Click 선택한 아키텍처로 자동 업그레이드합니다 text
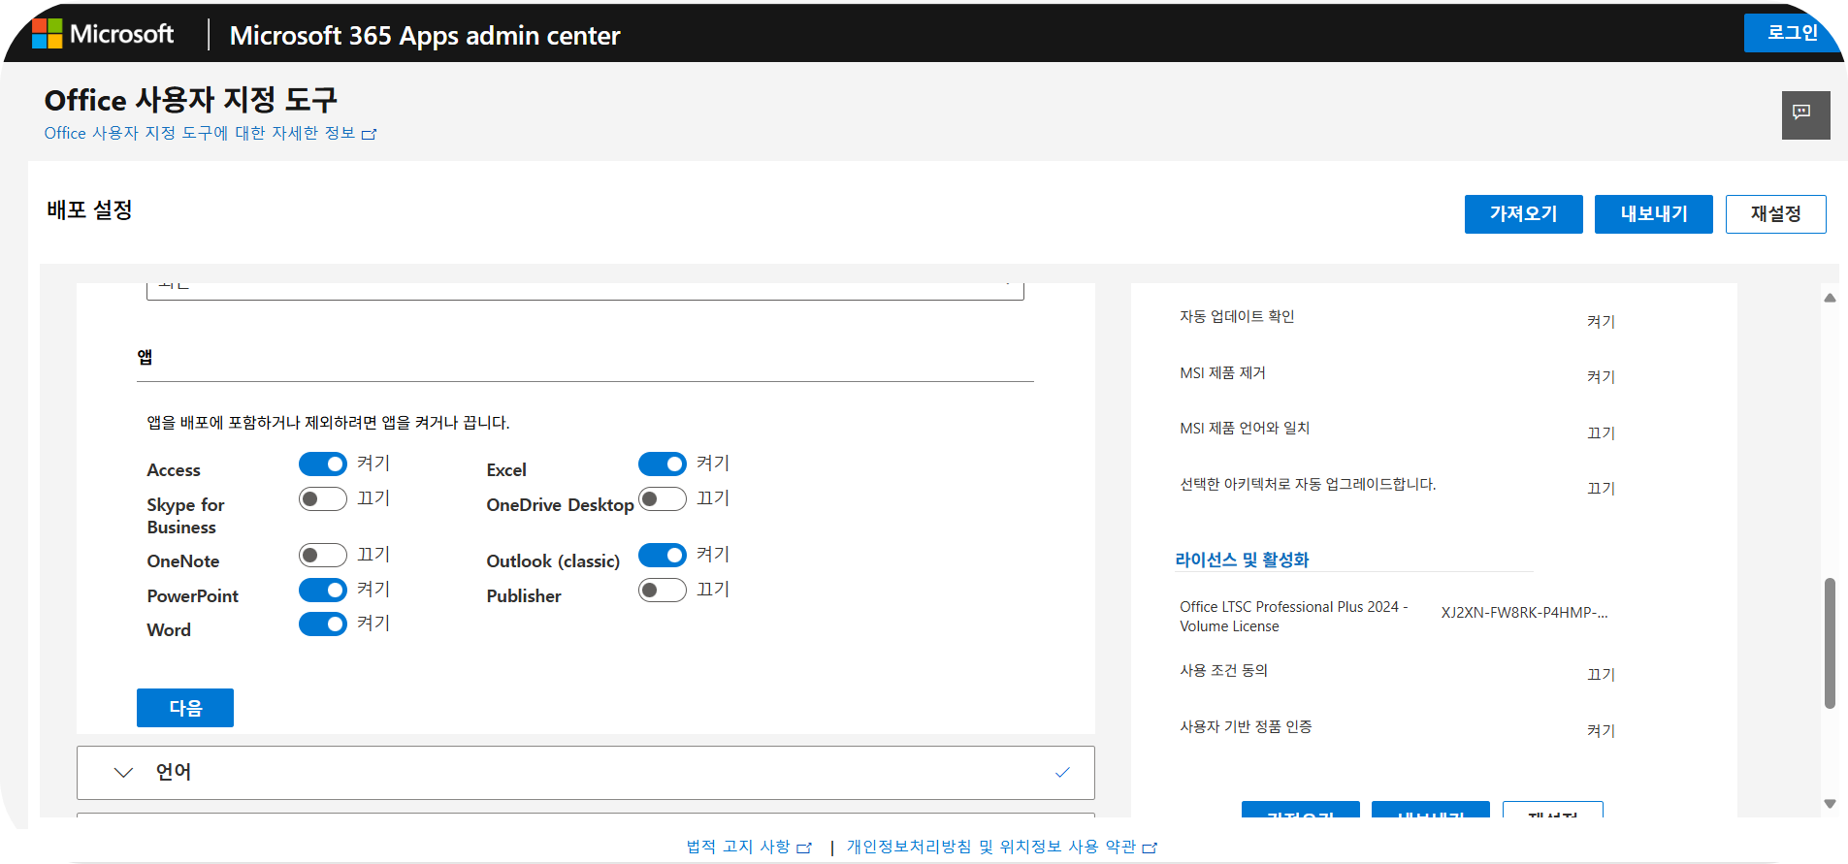 coord(1308,484)
